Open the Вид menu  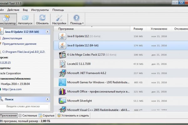coord(25,10)
